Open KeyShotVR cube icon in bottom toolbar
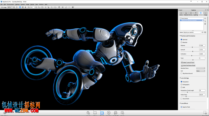Viewport: 209px width, 116px height. point(116,113)
